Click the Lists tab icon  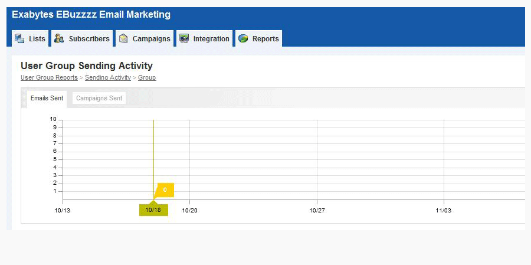pyautogui.click(x=19, y=38)
